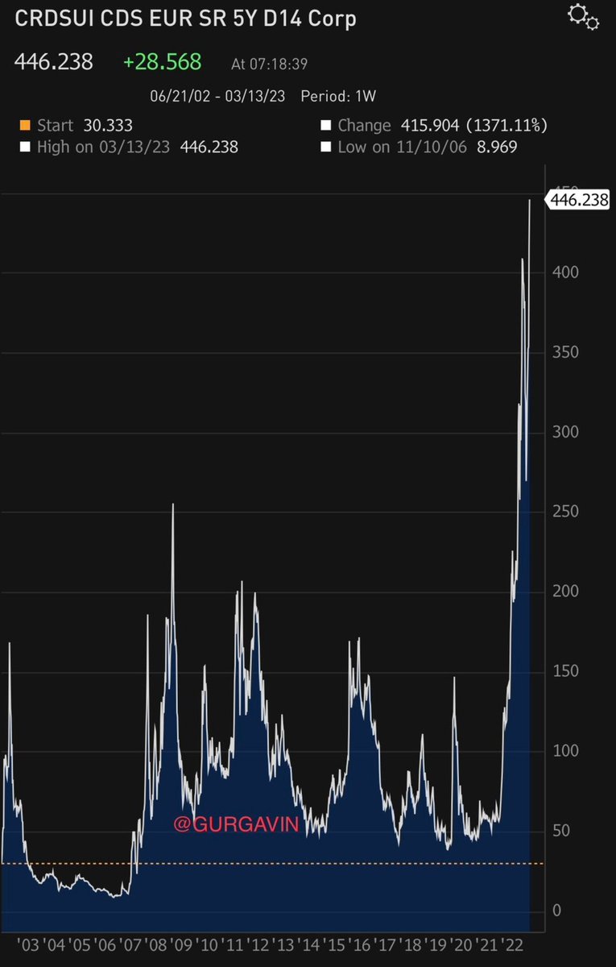This screenshot has width=616, height=967.
Task: Click the 0 y-axis label
Action: pos(556,911)
